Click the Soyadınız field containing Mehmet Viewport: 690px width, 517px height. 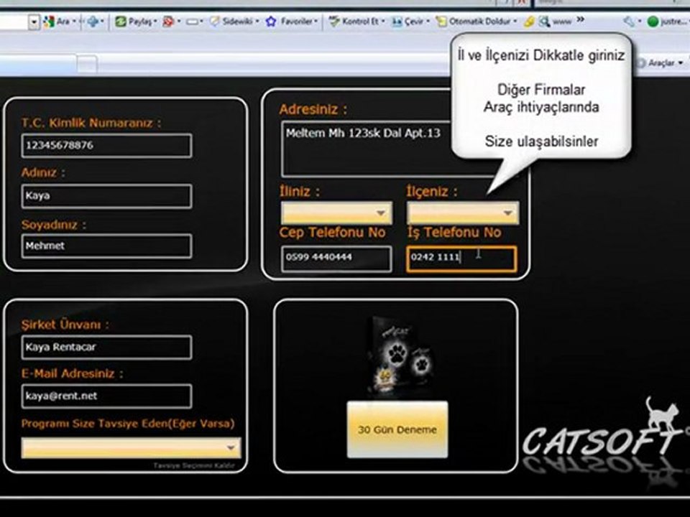pos(106,246)
